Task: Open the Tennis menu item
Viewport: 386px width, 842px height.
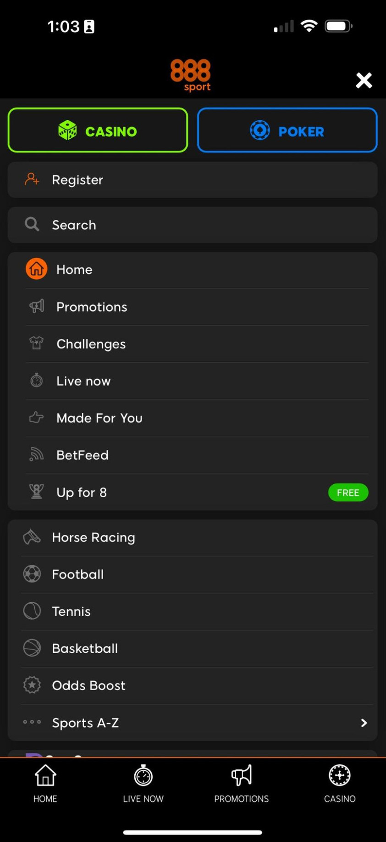Action: tap(72, 611)
